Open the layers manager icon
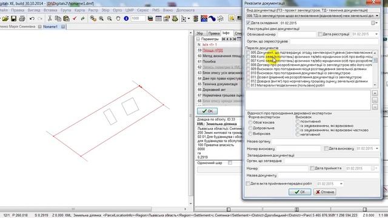388x218 pixels. (150, 19)
